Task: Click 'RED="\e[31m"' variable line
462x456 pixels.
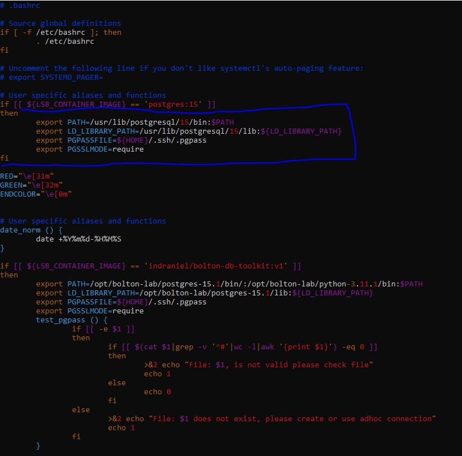Action: click(27, 176)
